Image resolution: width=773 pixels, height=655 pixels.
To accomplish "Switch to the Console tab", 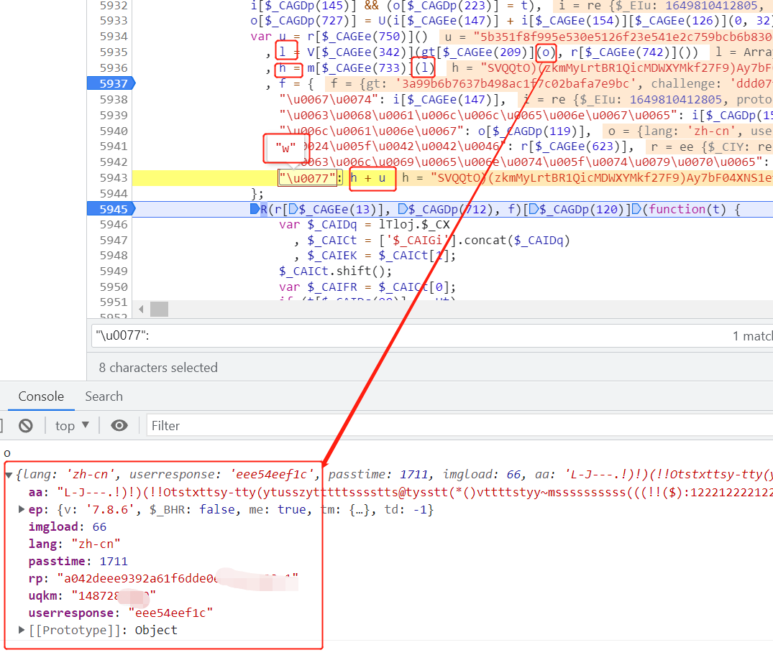I will click(41, 396).
